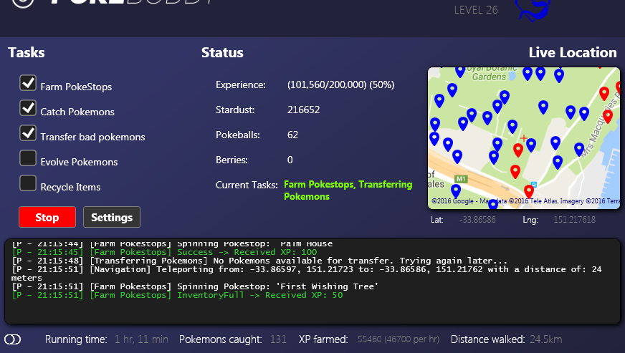The height and width of the screenshot is (353, 625).
Task: Click the Royal Botanic Gardens map label
Action: point(490,73)
